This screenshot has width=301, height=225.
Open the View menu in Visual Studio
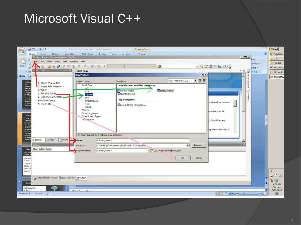(49, 62)
